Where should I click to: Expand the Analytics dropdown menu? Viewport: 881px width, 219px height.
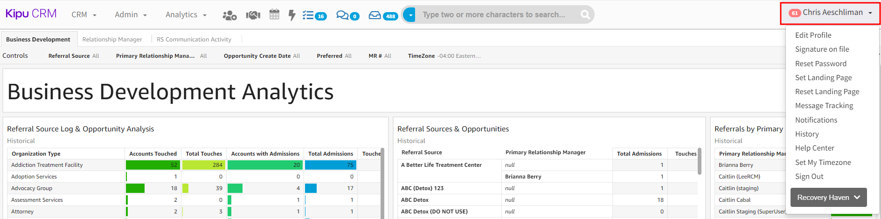pyautogui.click(x=186, y=15)
